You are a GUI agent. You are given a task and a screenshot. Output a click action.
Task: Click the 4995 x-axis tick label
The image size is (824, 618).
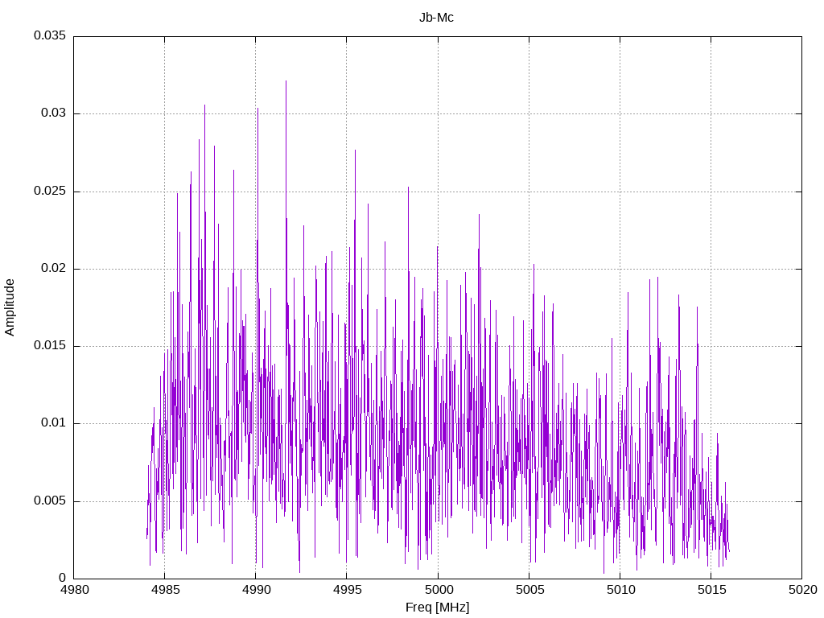pos(348,590)
